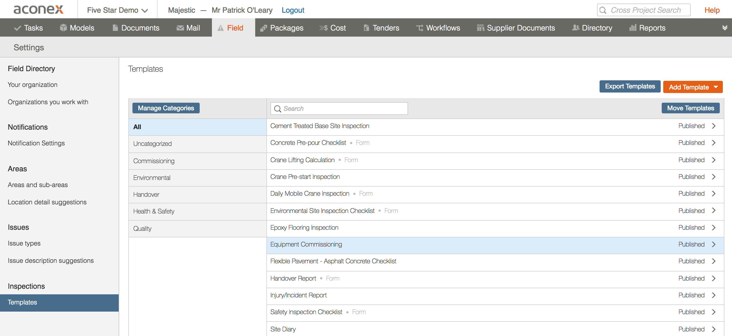Open the Equipment Commissioning row chevron
This screenshot has height=336, width=732.
coord(713,245)
